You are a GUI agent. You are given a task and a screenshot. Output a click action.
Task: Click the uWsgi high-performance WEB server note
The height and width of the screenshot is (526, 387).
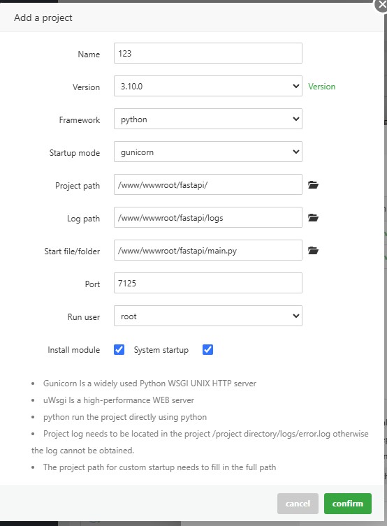(119, 400)
